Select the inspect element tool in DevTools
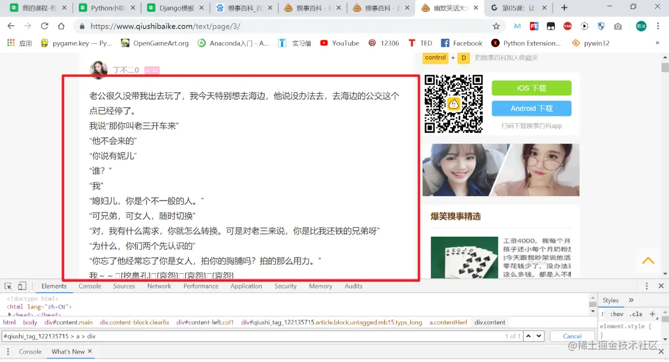The image size is (669, 362). pos(8,286)
